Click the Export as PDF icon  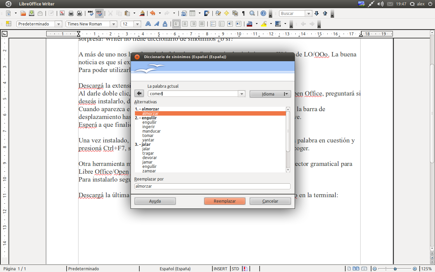pos(62,13)
